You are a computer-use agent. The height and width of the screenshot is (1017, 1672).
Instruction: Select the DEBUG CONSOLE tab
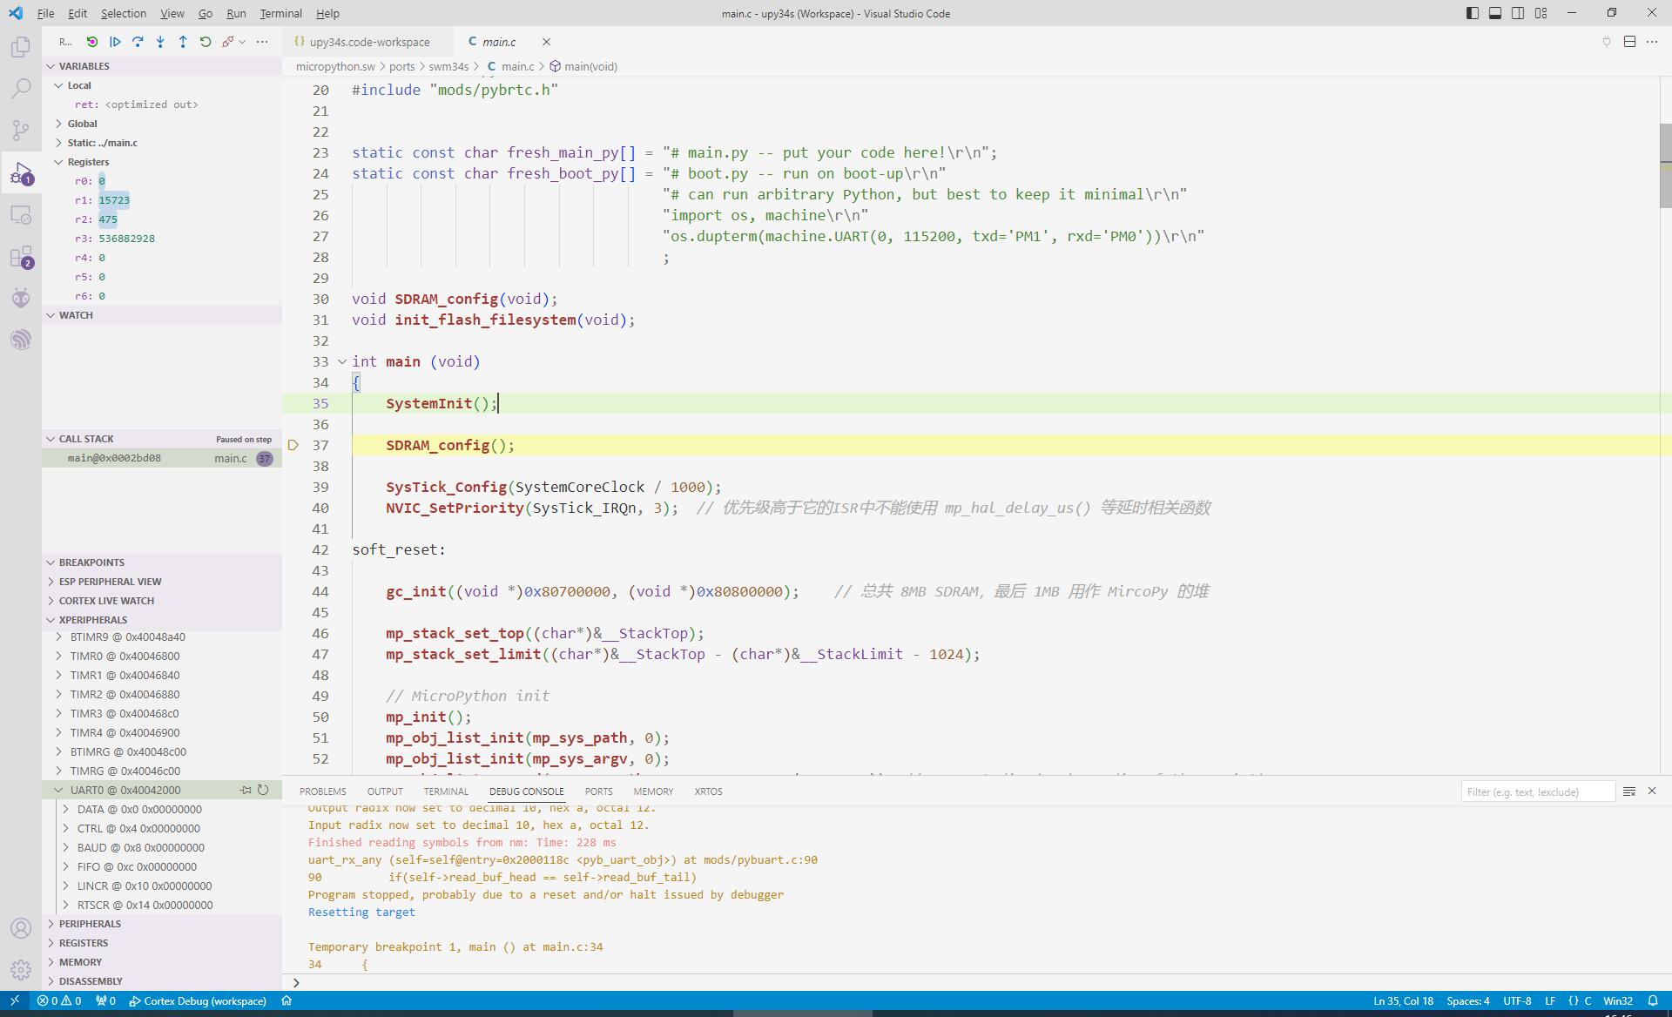point(525,791)
